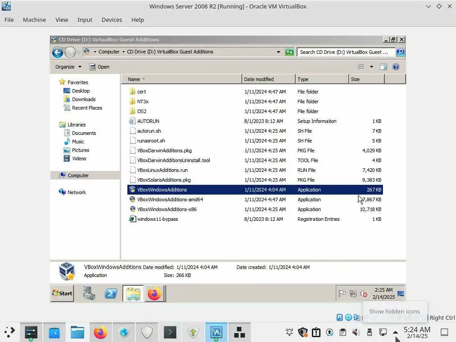Open the Organize dropdown menu
The image size is (456, 342).
click(68, 67)
